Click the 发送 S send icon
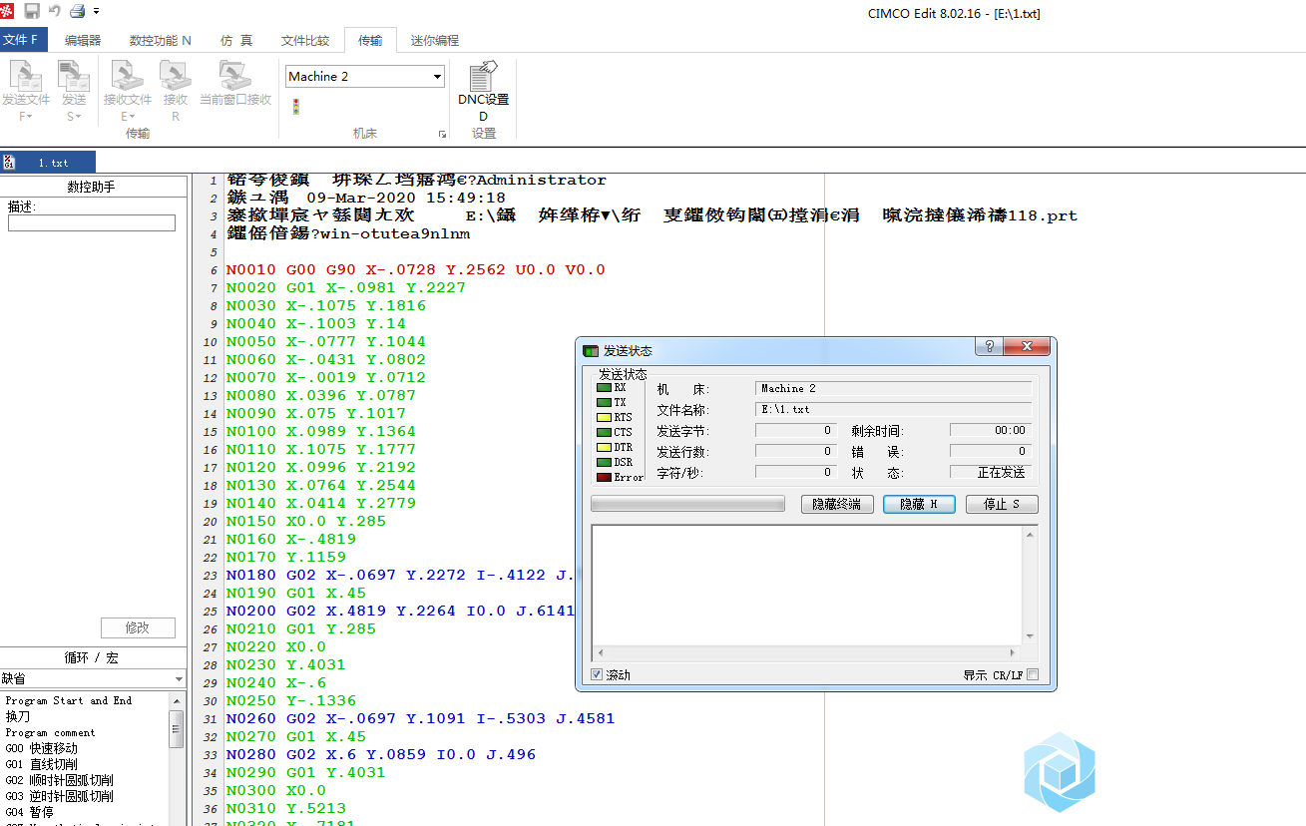Screen dimensions: 1306x826 (x=74, y=77)
